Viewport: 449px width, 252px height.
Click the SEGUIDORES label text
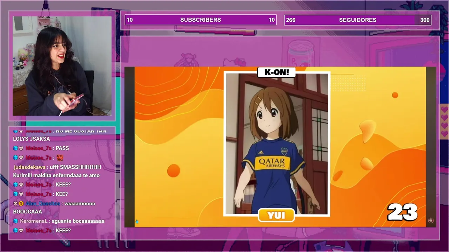click(x=358, y=20)
